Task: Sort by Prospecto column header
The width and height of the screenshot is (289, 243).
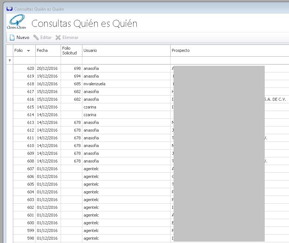Action: pos(230,50)
